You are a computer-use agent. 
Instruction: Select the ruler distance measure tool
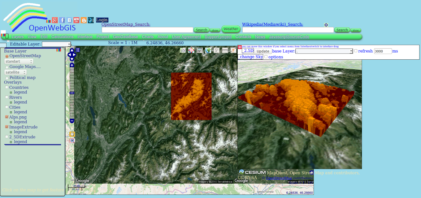point(225,50)
